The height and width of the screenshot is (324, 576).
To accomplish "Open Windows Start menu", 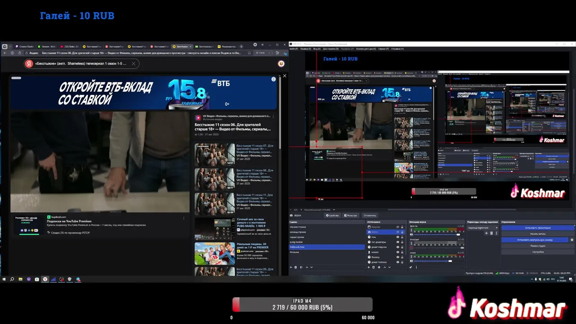I will pyautogui.click(x=4, y=279).
